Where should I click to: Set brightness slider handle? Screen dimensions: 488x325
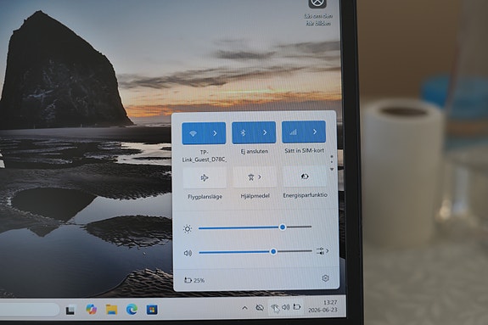(x=283, y=227)
